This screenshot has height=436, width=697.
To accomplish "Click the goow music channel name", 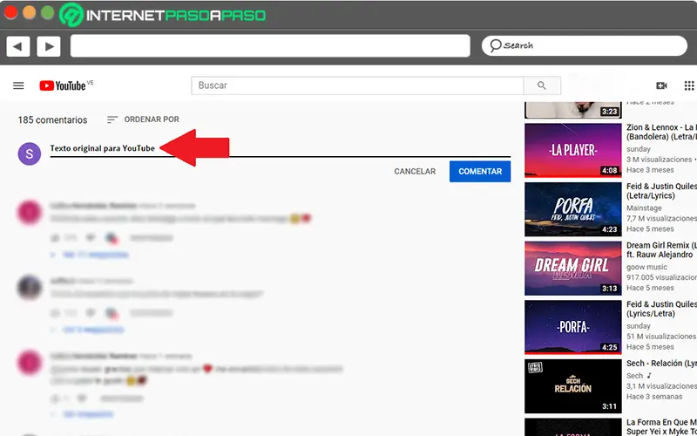I will coord(646,267).
